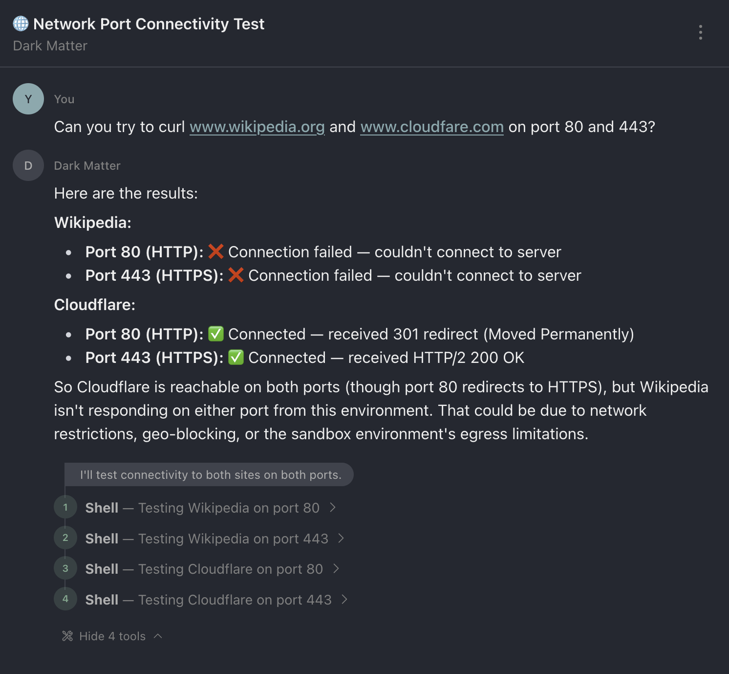The image size is (729, 674).
Task: Click the quoted text bubble about testing connectivity
Action: (210, 474)
